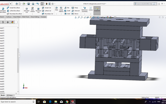
Task: Switch to the Surfaces tab
Action: pyautogui.click(x=9, y=17)
